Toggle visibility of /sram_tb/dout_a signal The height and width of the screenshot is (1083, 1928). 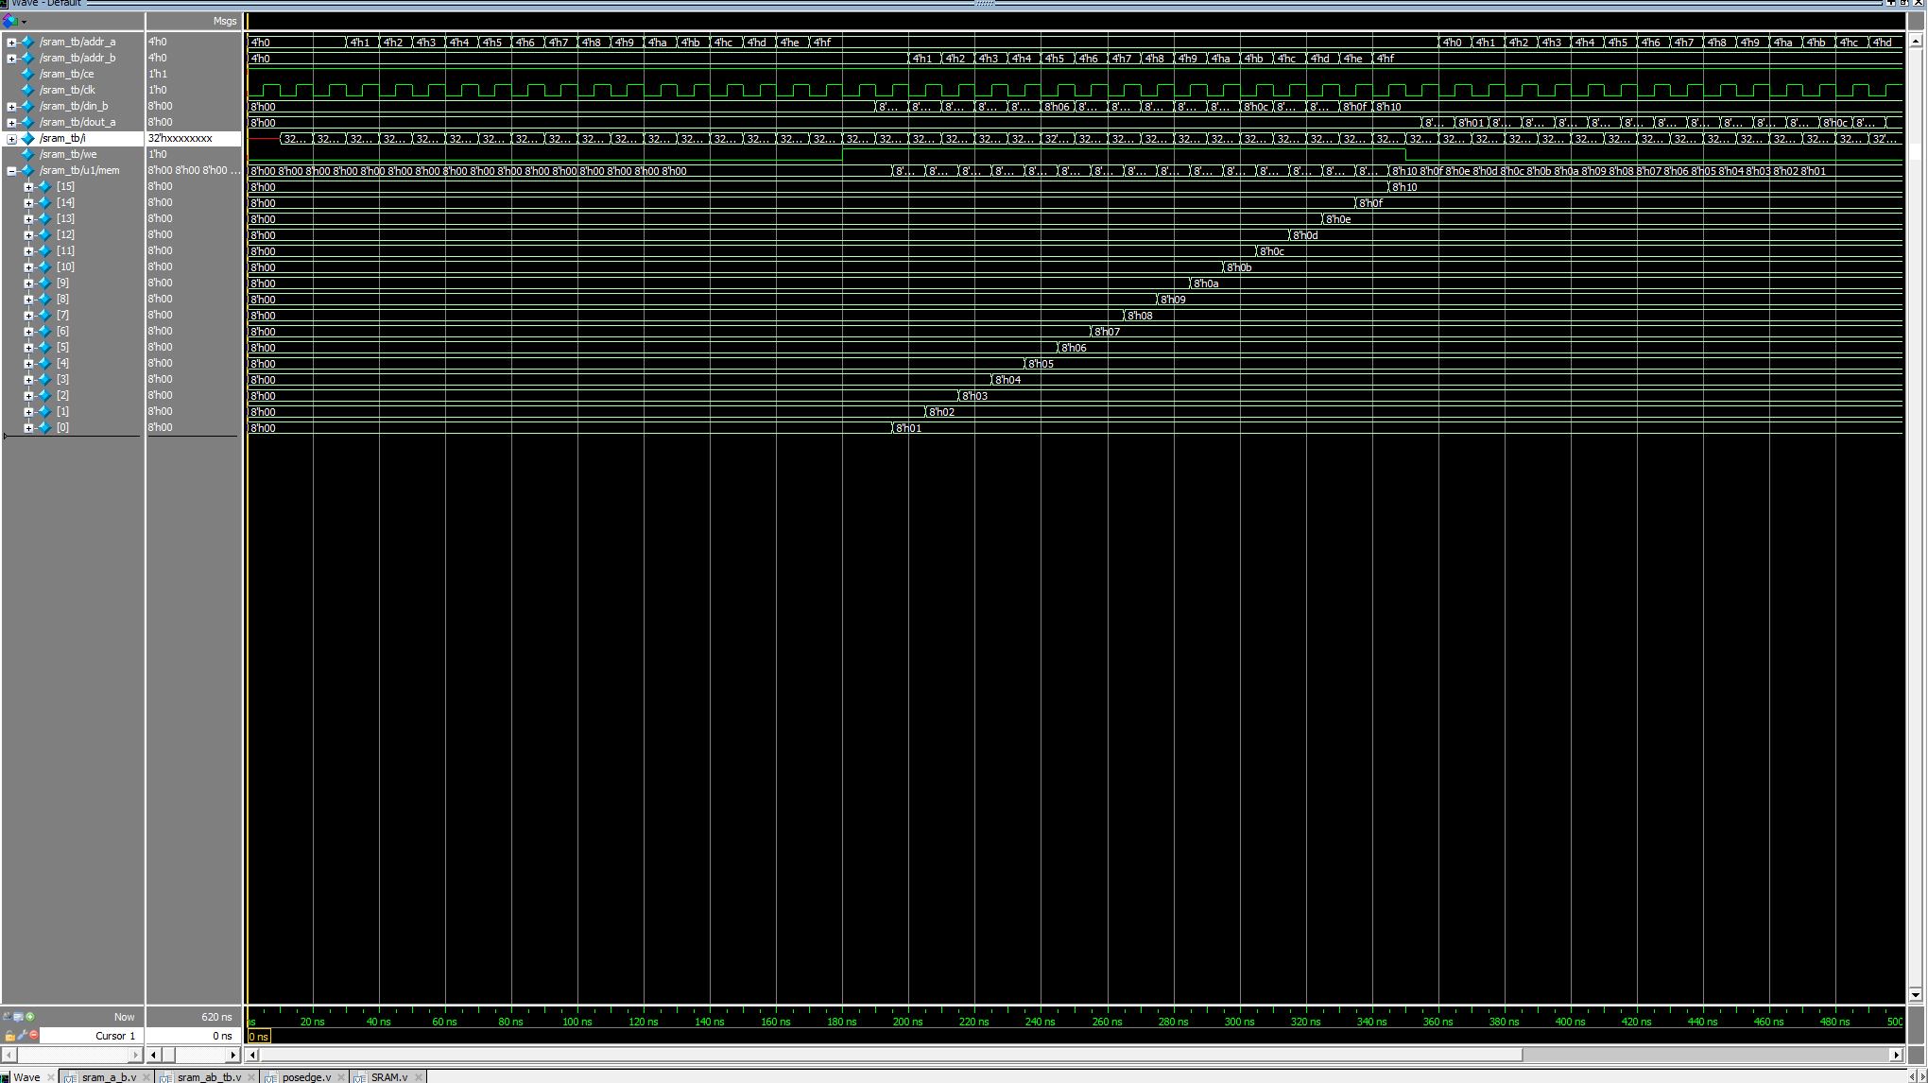[12, 122]
